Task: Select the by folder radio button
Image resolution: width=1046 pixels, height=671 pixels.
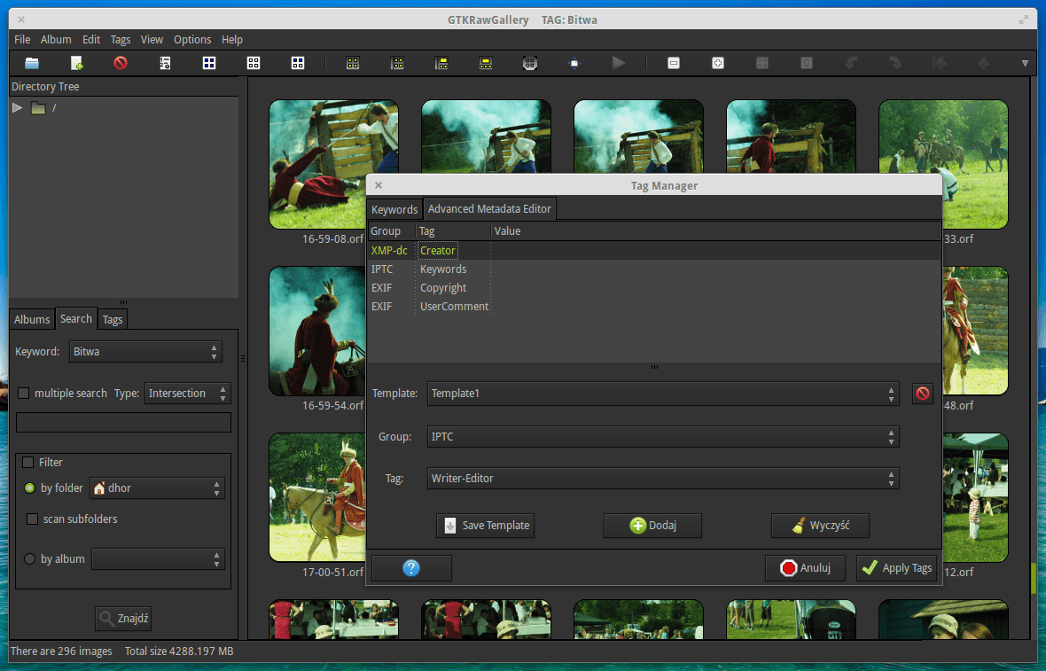Action: [x=29, y=488]
